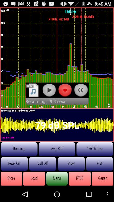Toggle the Vall Off button
Image resolution: width=114 pixels, height=202 pixels.
(x=43, y=164)
